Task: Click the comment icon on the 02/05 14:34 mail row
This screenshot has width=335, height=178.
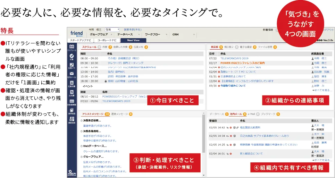Action: (x=234, y=136)
